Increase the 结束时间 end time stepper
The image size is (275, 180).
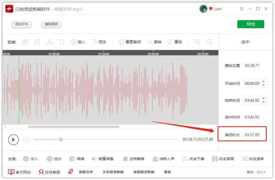(264, 98)
